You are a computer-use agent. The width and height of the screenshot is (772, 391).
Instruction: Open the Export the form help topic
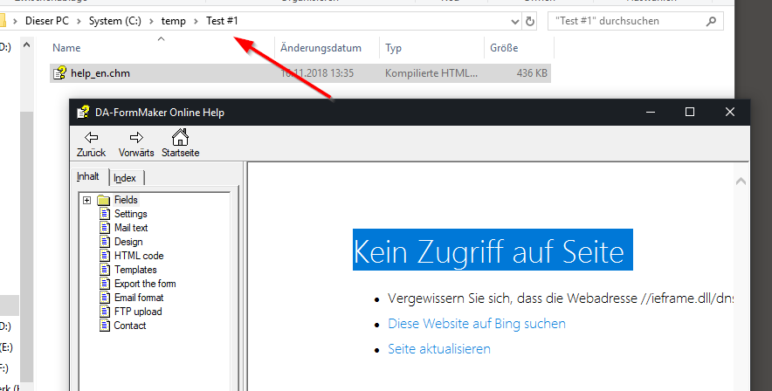pos(145,284)
